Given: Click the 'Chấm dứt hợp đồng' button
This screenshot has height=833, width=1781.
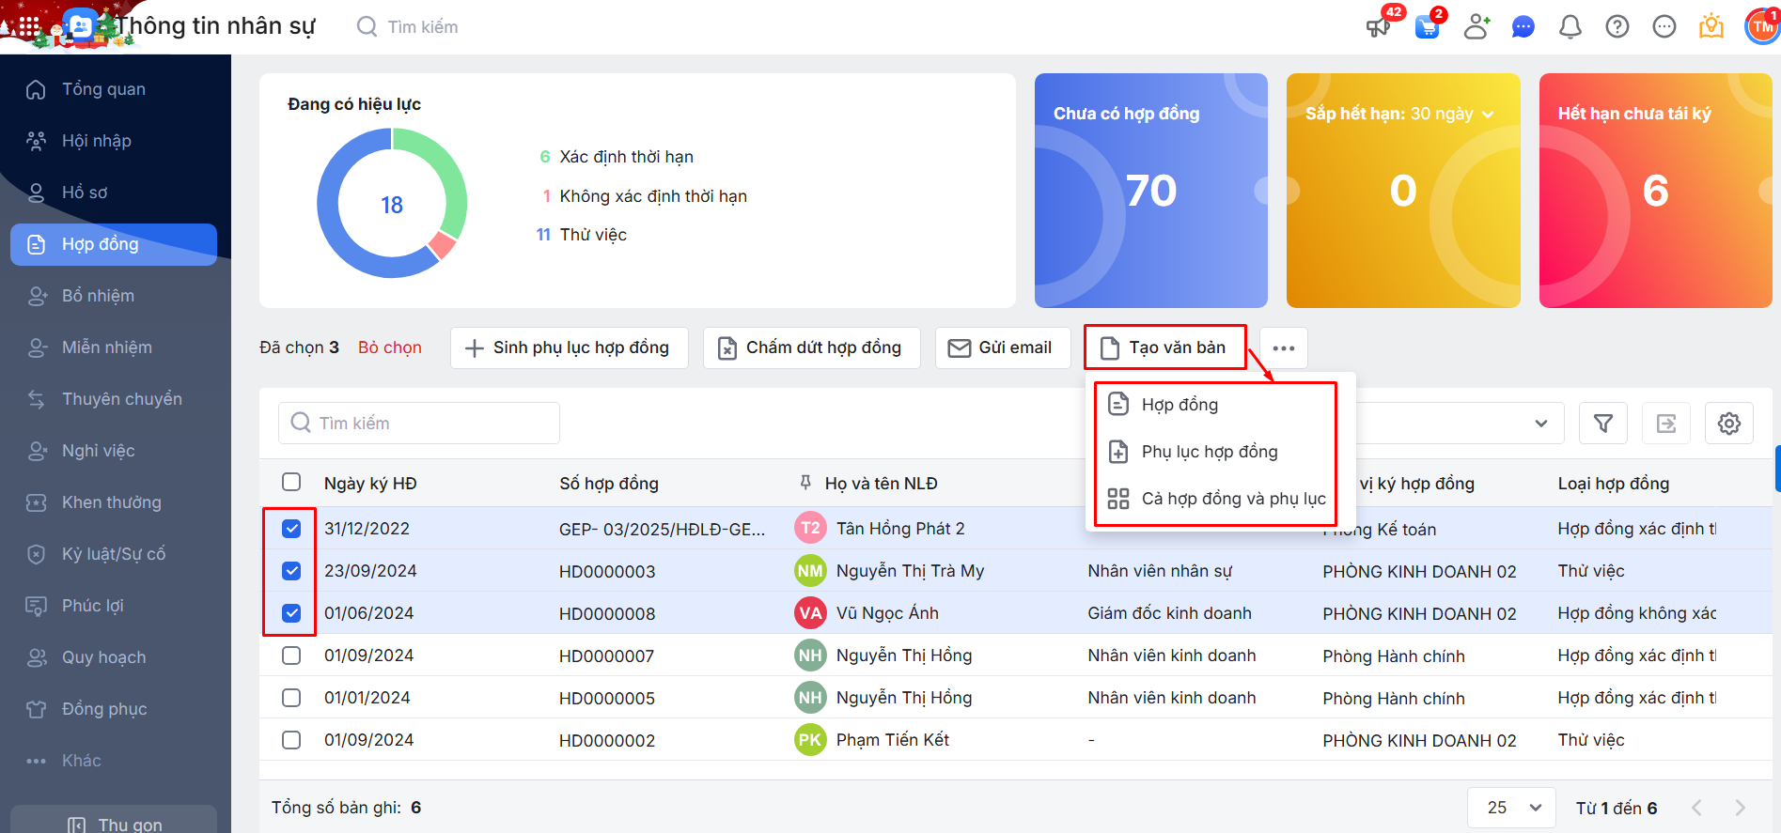Looking at the screenshot, I should click(x=811, y=347).
